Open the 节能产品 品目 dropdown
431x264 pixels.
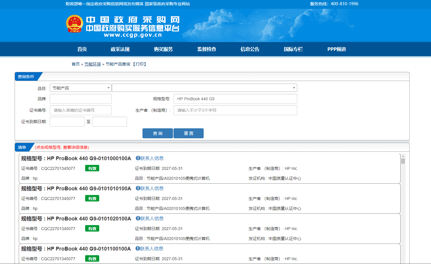click(81, 88)
